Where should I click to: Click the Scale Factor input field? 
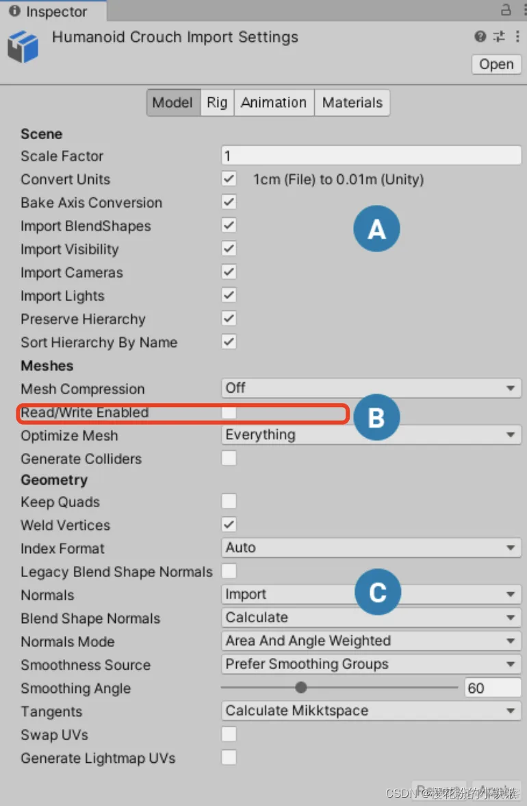point(372,155)
